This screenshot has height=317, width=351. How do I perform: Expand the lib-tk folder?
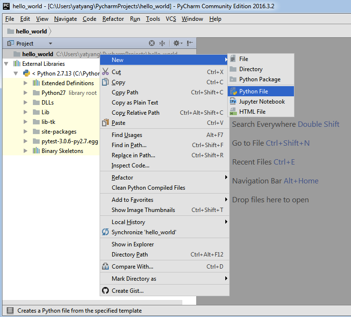coord(26,121)
